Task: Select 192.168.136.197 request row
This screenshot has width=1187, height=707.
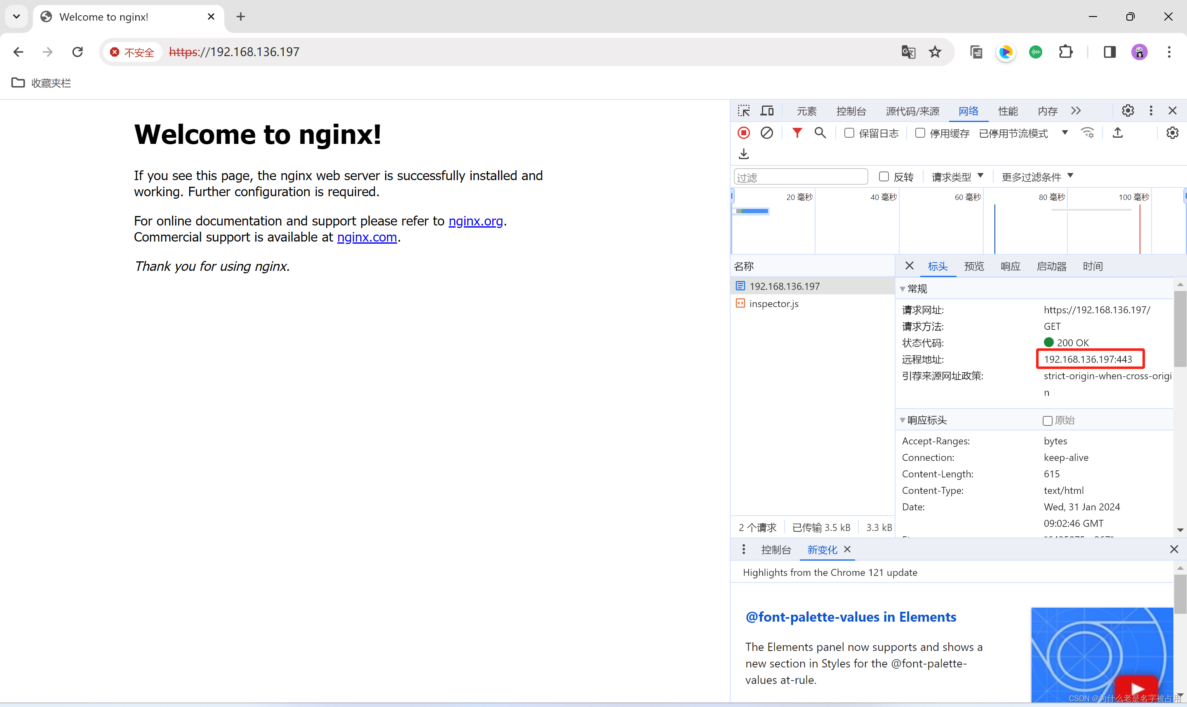Action: tap(812, 286)
